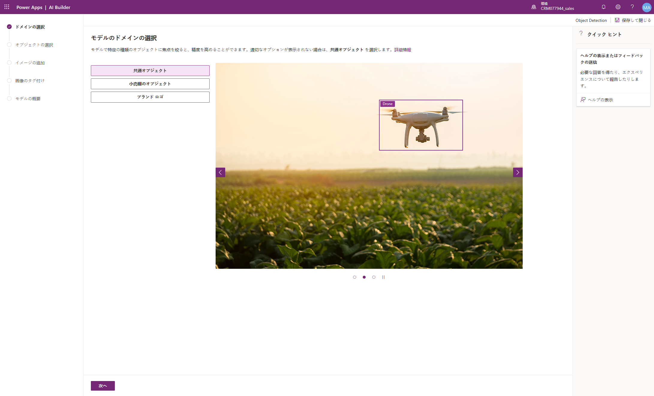Click the Object Detection model name
The image size is (654, 396).
click(591, 20)
